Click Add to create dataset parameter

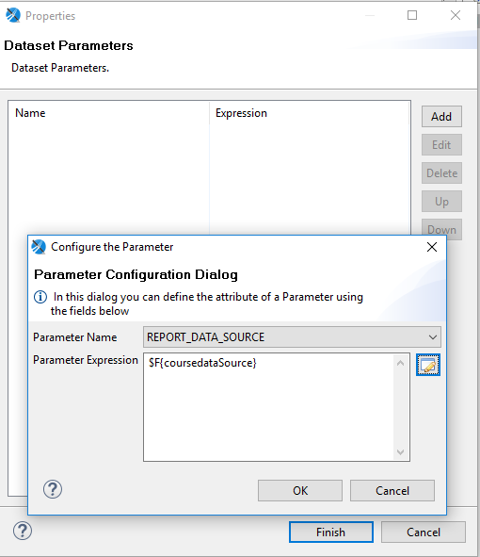pyautogui.click(x=441, y=116)
